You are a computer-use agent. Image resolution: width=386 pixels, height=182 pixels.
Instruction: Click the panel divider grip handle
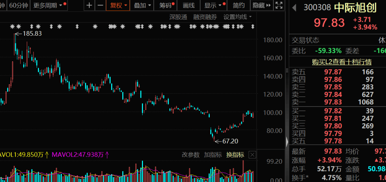click(x=287, y=71)
